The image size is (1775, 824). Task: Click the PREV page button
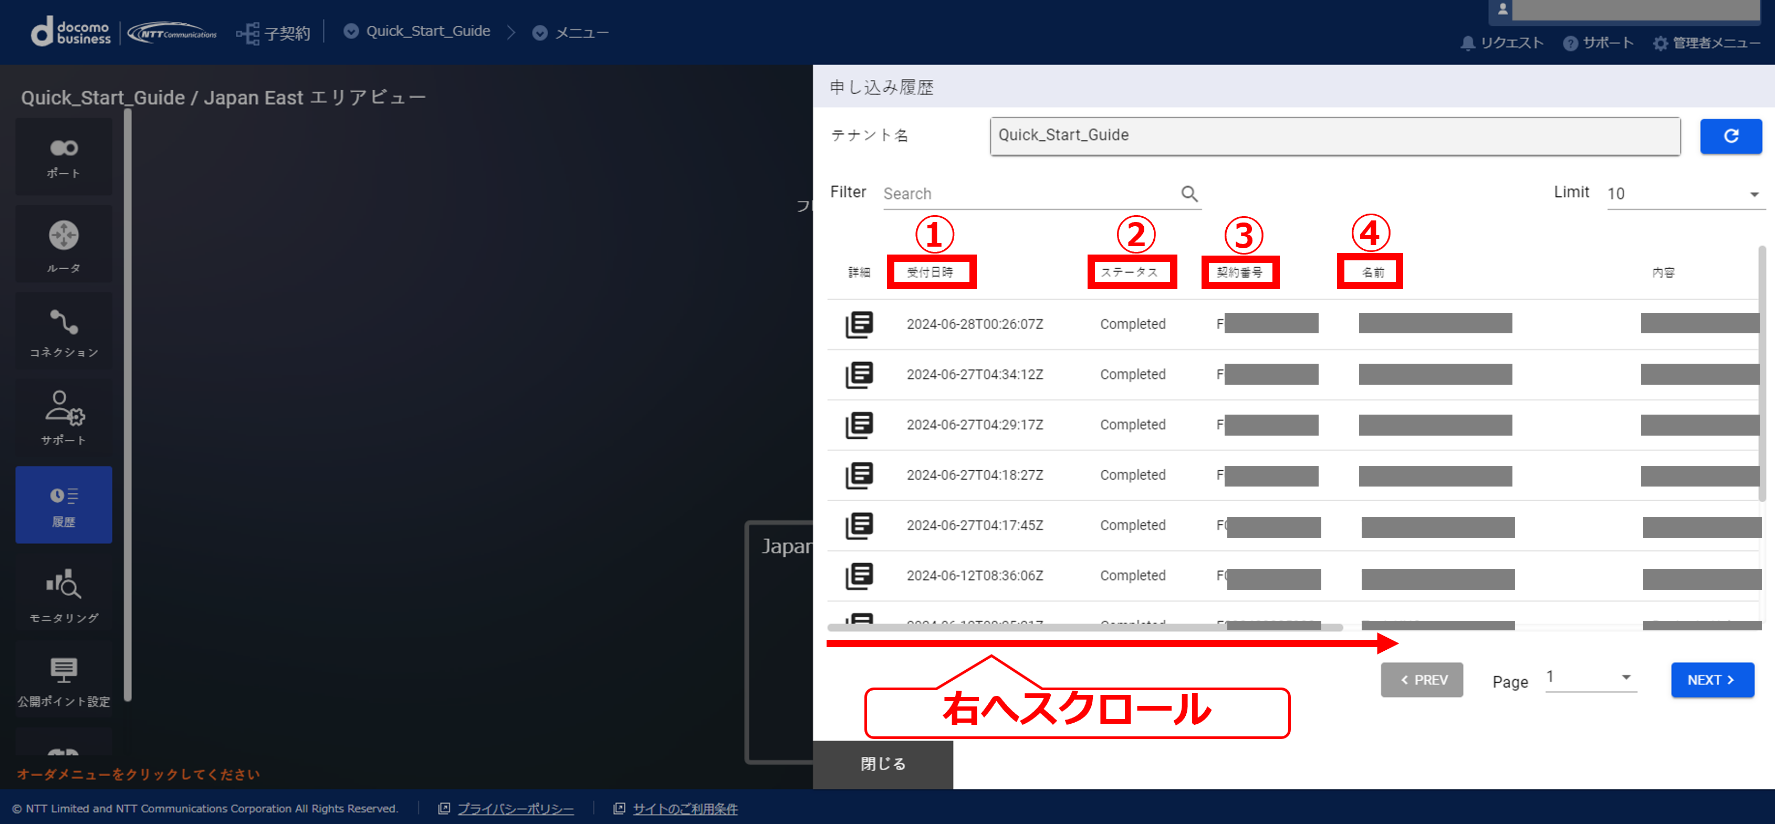(x=1421, y=680)
